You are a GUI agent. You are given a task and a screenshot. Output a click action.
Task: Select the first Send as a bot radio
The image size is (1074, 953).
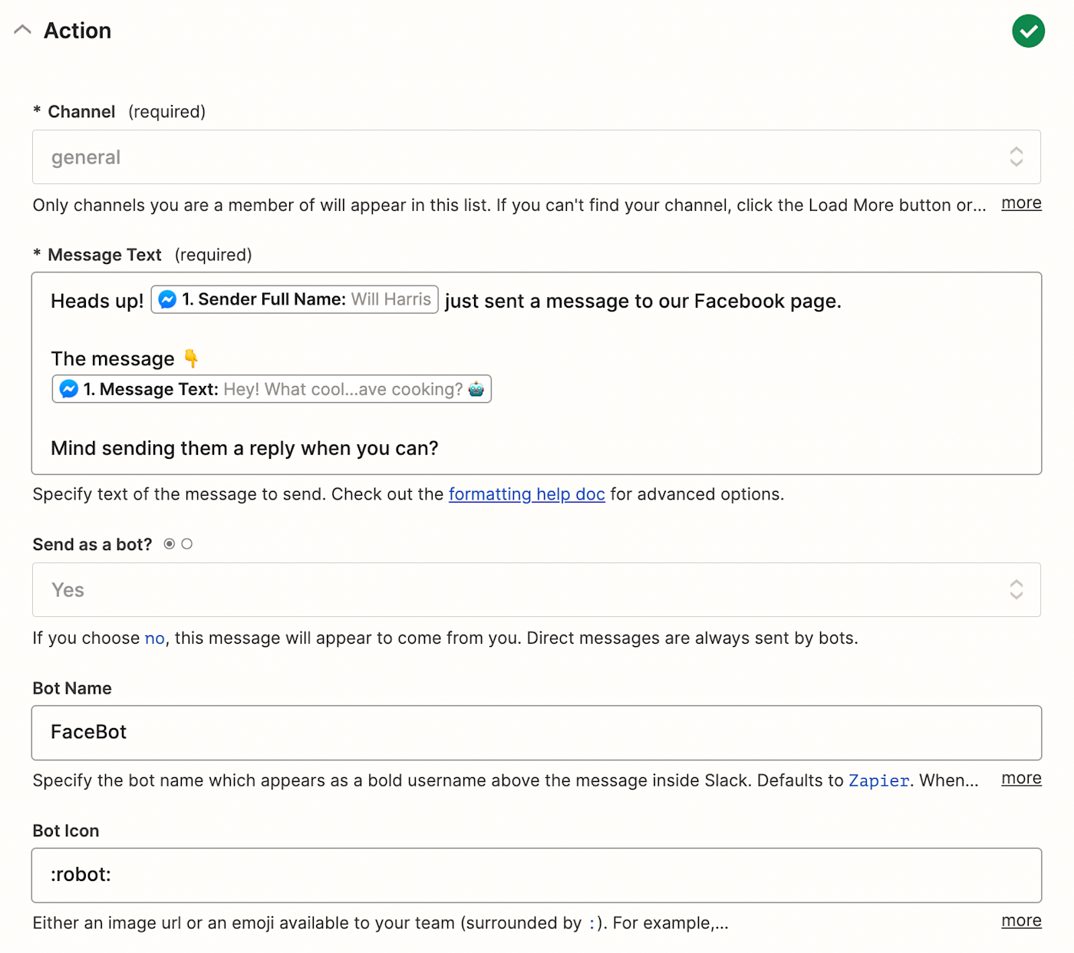coord(170,544)
